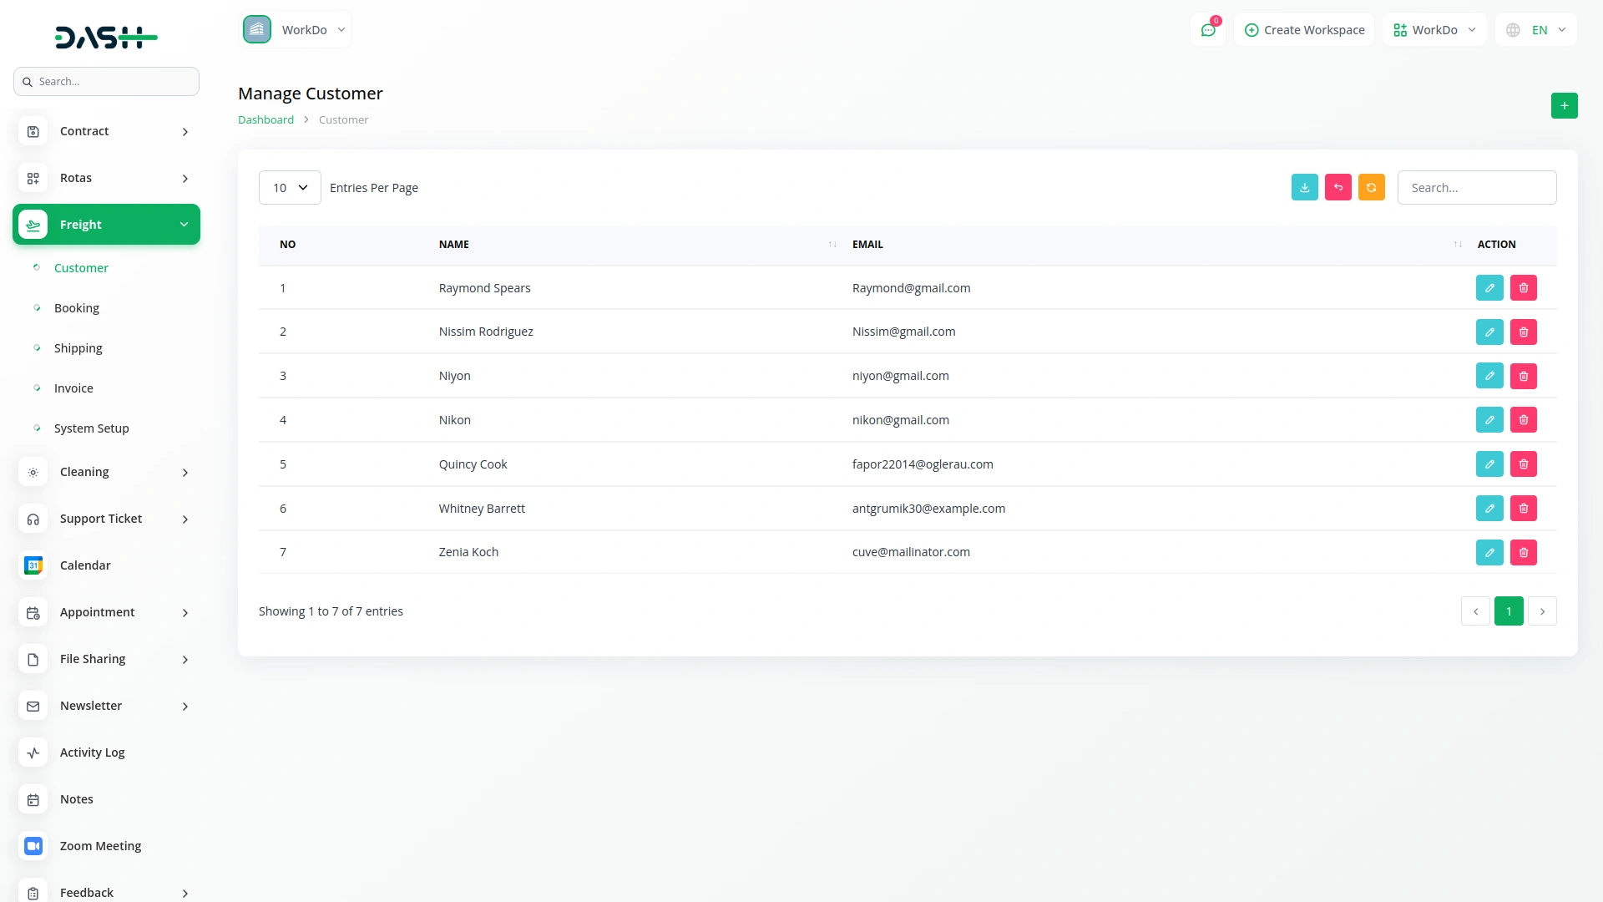The height and width of the screenshot is (902, 1603).
Task: Click the edit pencil icon for Raymond Spears
Action: point(1489,287)
